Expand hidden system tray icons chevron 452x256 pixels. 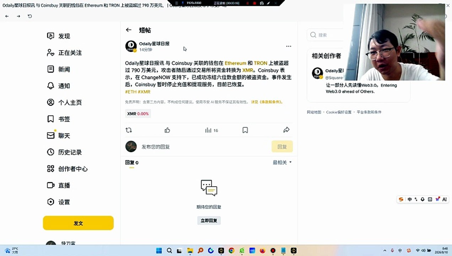pyautogui.click(x=385, y=251)
